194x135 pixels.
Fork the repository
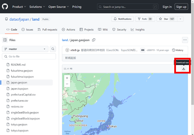pyautogui.click(x=145, y=19)
